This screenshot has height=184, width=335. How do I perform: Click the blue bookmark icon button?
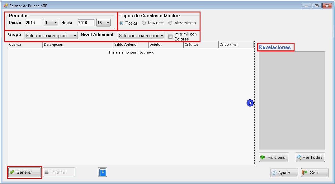coord(102,172)
